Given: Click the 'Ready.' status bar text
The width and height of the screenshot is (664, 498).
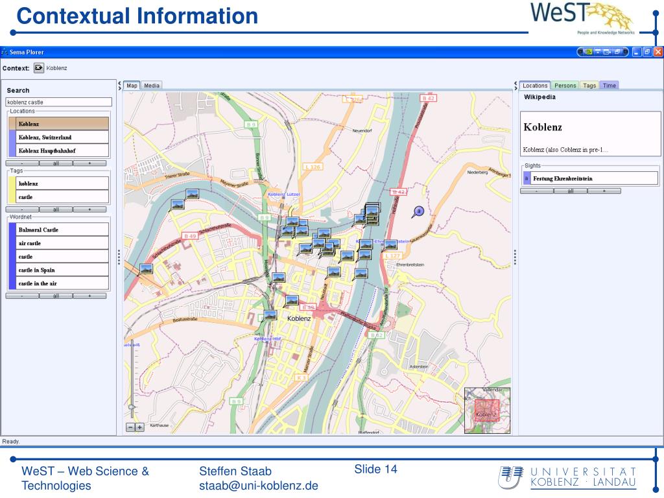Looking at the screenshot, I should click(11, 441).
